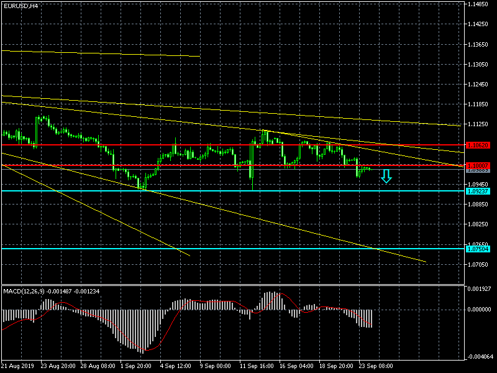Screen dimensions: 497x373
Task: Click the cyan 1.09237 price label
Action: [x=478, y=191]
